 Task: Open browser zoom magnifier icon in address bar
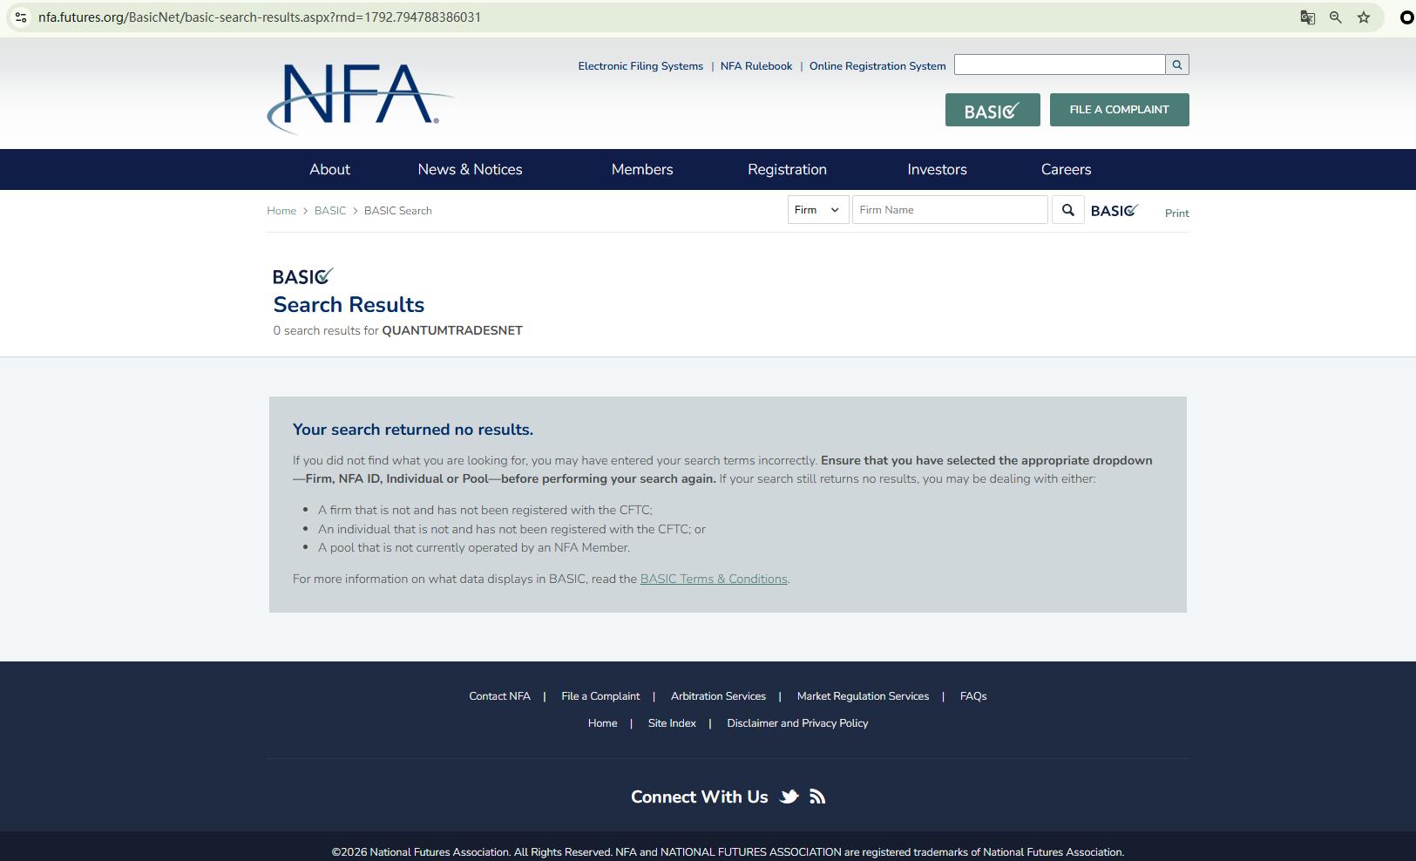point(1335,17)
